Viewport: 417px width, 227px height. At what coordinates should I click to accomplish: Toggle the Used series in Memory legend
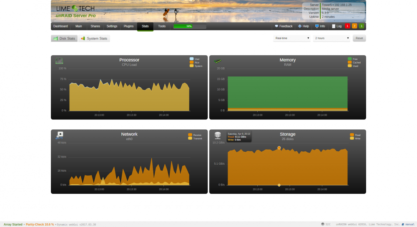(353, 66)
